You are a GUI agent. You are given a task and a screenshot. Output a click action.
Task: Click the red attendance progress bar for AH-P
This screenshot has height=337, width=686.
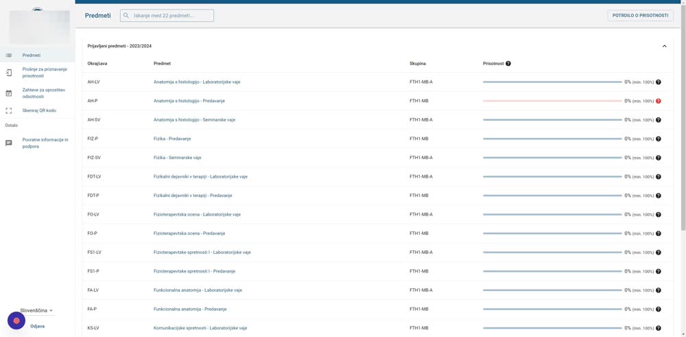(552, 101)
